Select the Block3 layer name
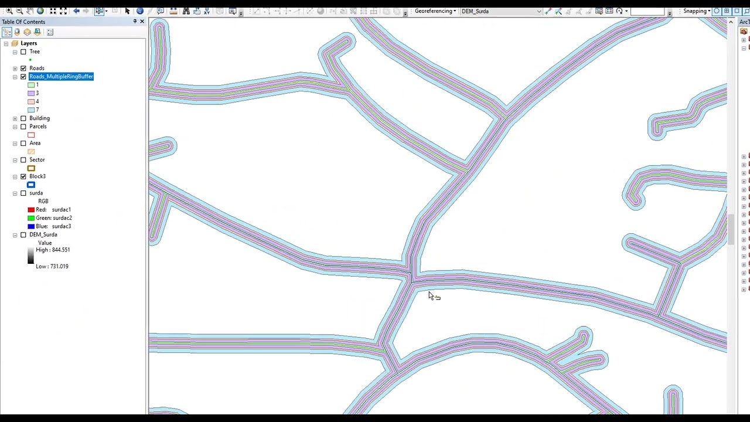Viewport: 750px width, 422px height. tap(37, 176)
